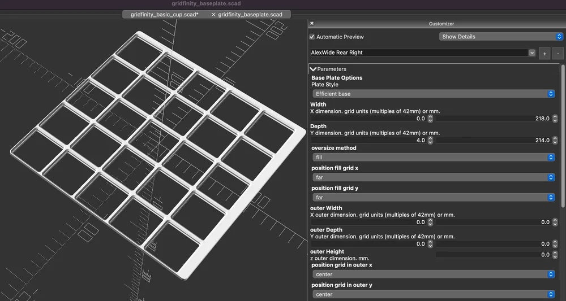The width and height of the screenshot is (566, 301).
Task: Open the Show Details dropdown
Action: pos(501,37)
